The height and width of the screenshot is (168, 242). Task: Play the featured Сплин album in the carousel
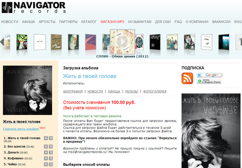(122, 42)
